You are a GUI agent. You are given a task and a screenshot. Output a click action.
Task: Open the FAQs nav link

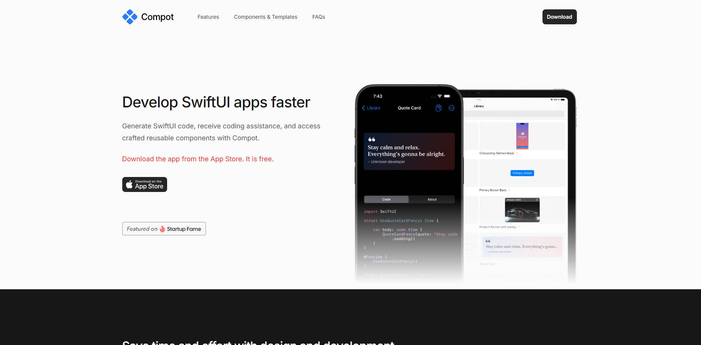pos(319,17)
